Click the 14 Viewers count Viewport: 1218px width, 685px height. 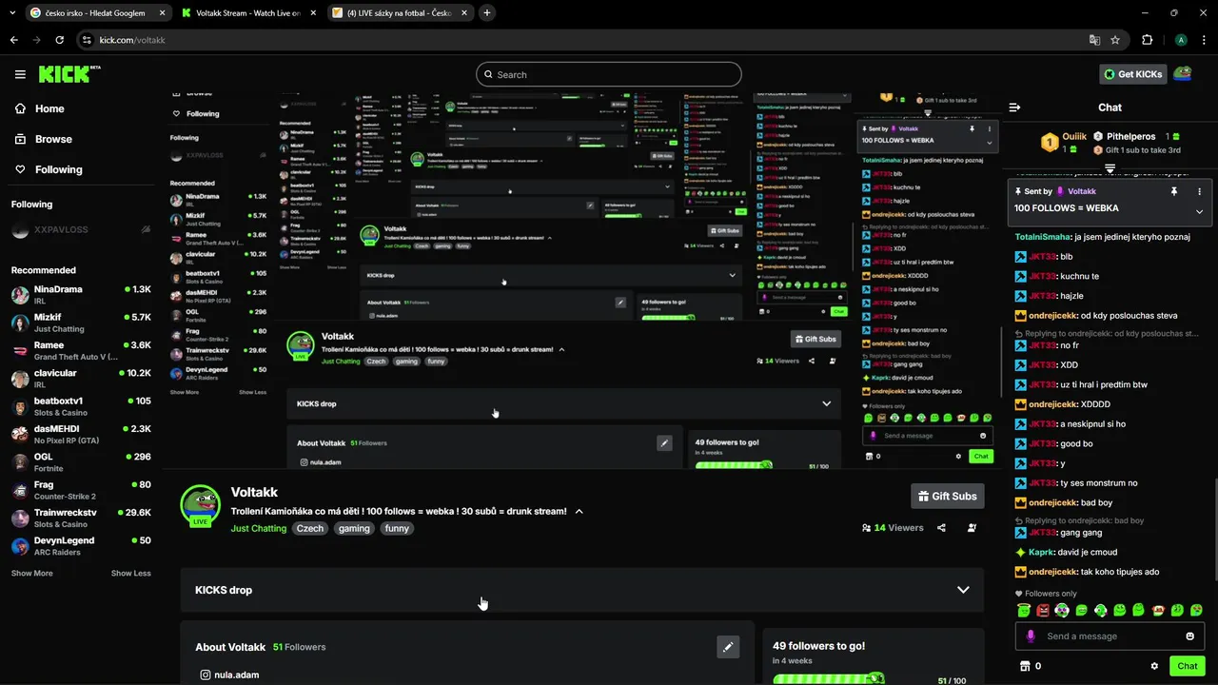[x=893, y=528]
